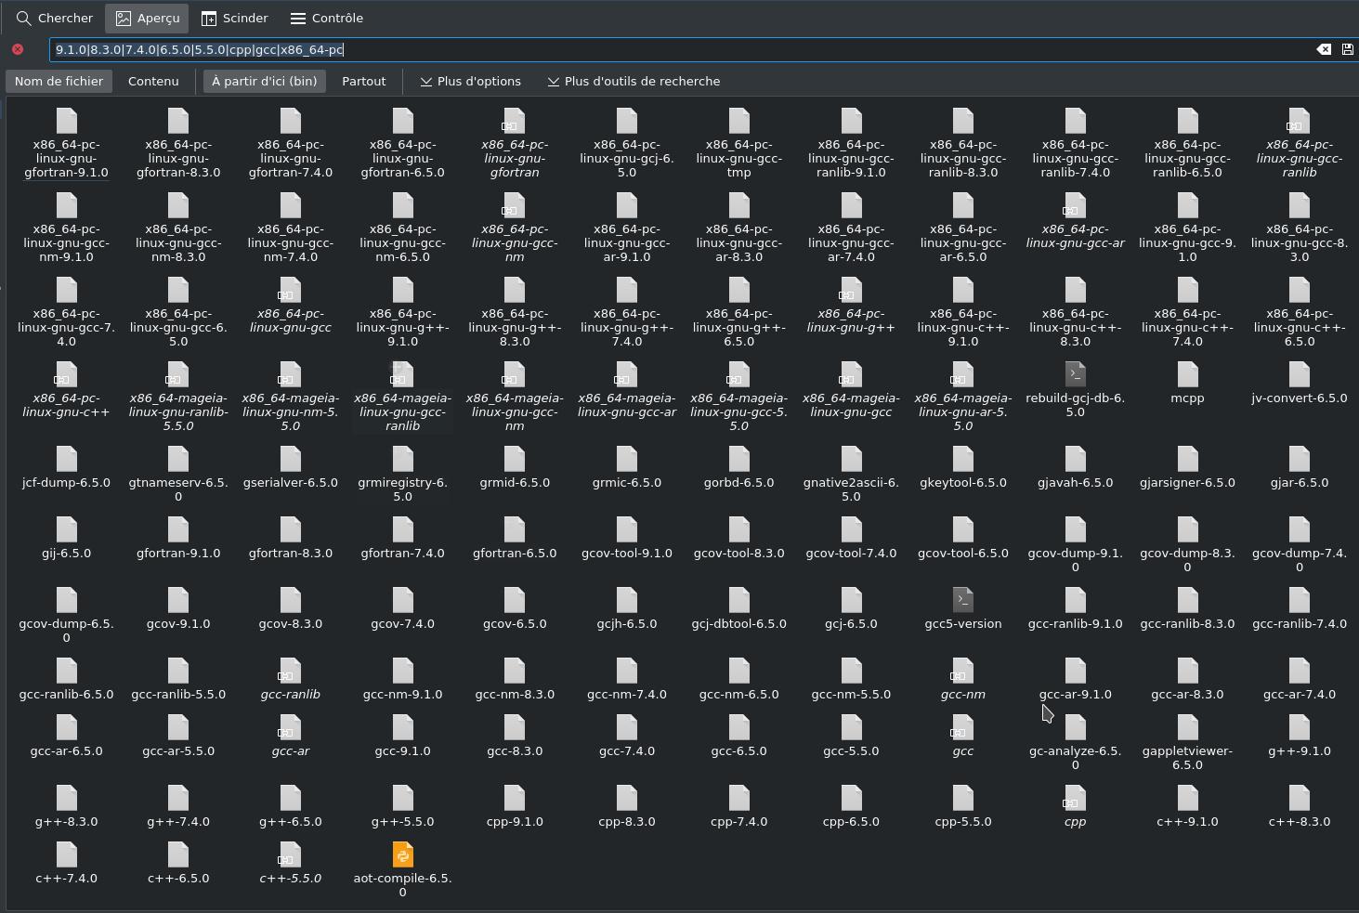Select the gappletviewer-6.5.0 file icon

click(x=1187, y=727)
